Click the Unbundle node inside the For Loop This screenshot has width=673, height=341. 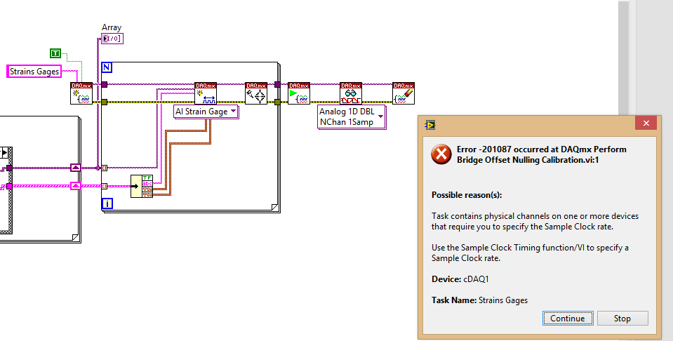(142, 186)
